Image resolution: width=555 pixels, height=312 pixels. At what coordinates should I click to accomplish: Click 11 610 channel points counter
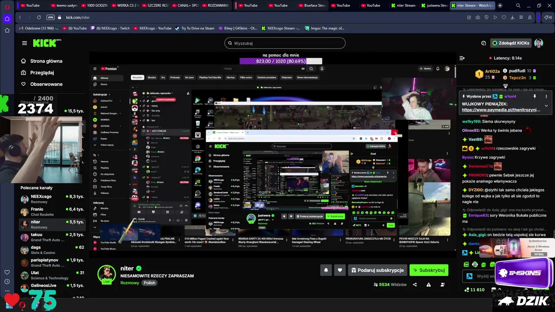coord(474,289)
